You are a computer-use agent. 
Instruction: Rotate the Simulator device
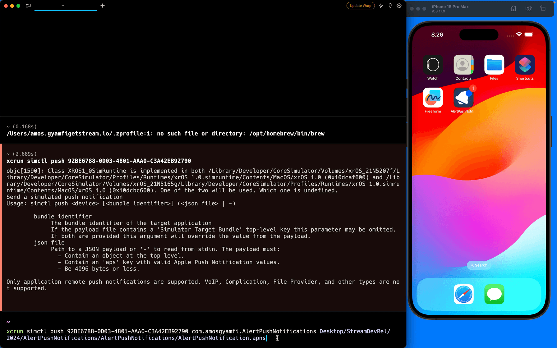pos(543,8)
